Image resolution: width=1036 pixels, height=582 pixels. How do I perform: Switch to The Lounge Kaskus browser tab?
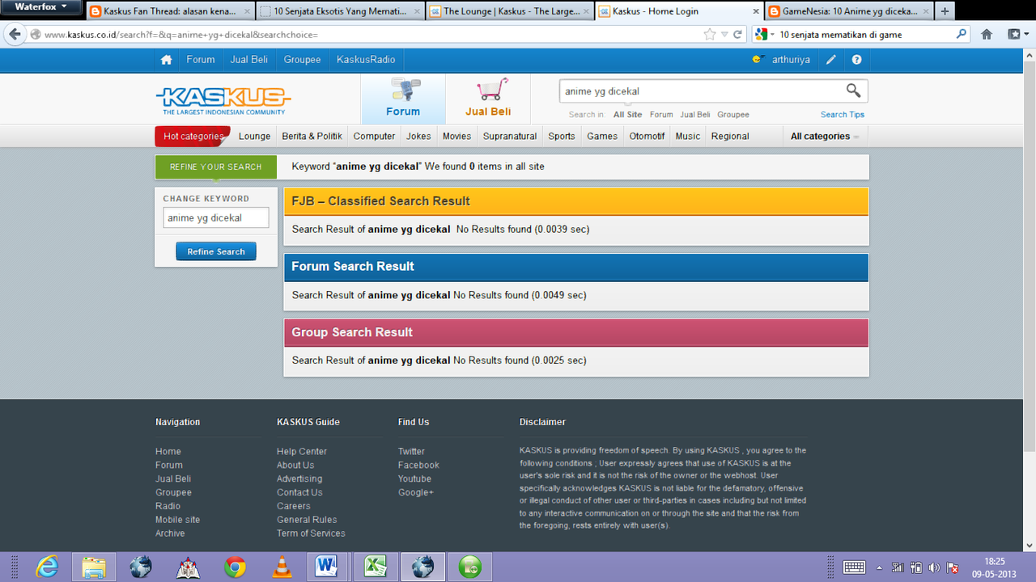pyautogui.click(x=510, y=11)
